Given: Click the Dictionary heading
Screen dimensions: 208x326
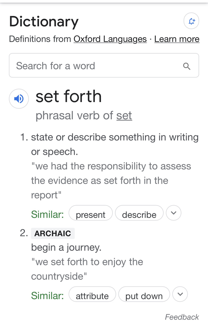Looking at the screenshot, I should point(44,22).
